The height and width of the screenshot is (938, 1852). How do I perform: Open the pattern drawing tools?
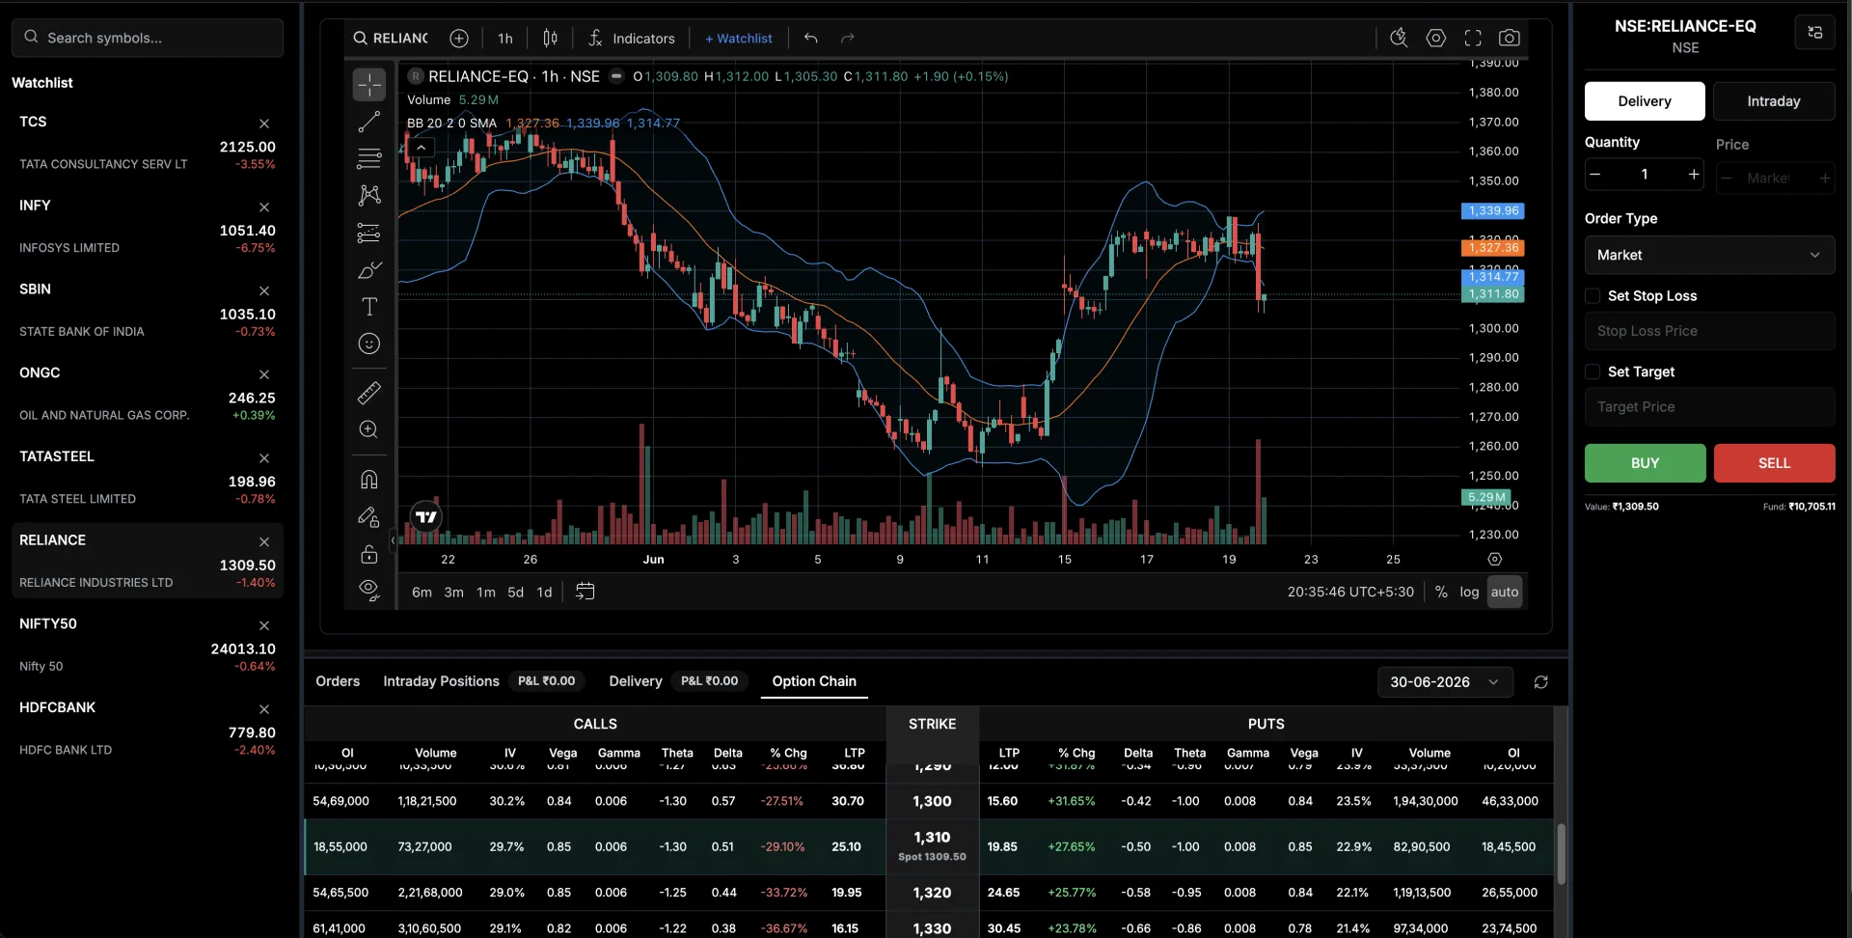pyautogui.click(x=368, y=195)
